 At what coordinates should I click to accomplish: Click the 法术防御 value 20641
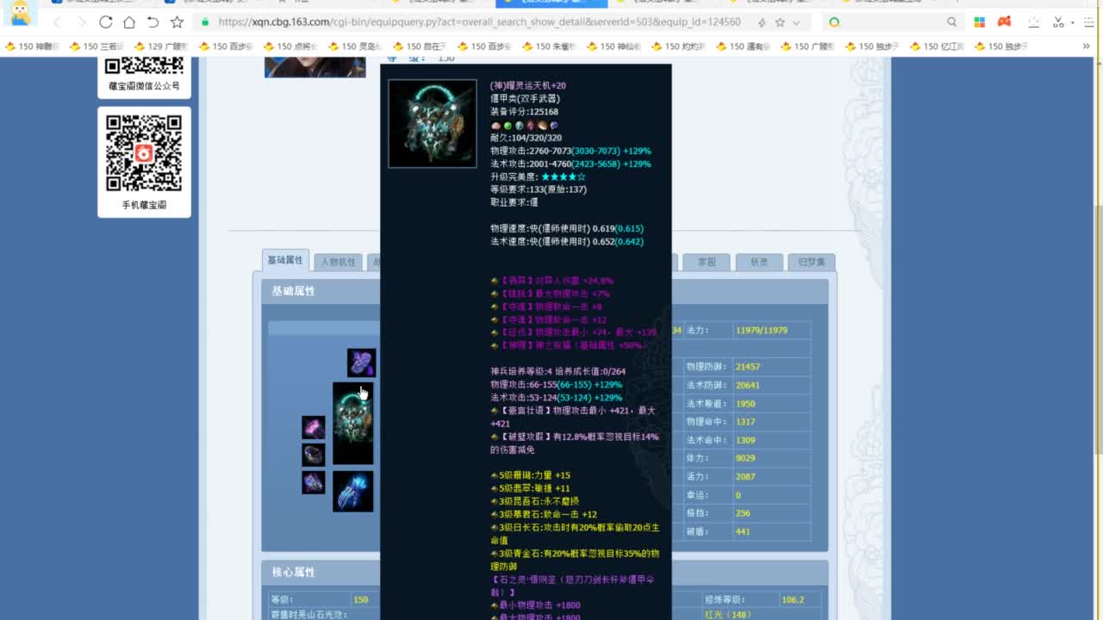[x=747, y=386]
